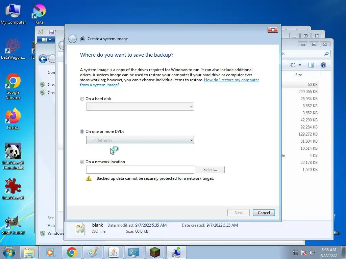Cancel the system image wizard

tap(264, 213)
